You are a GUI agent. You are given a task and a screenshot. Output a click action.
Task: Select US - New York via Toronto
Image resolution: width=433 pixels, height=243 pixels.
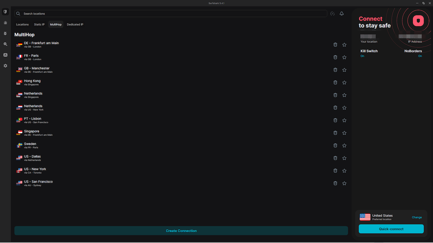[35, 171]
